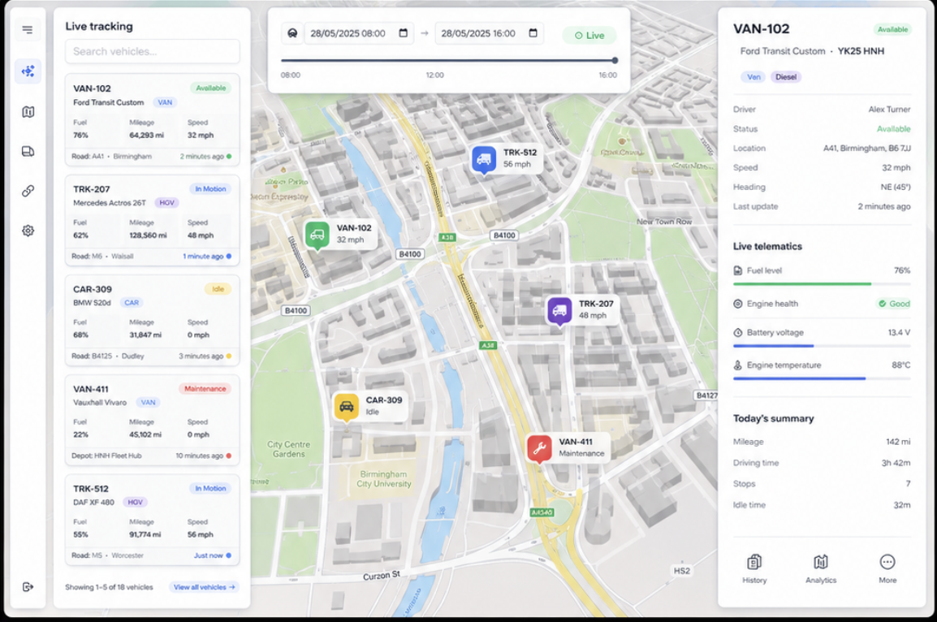Click the logout icon in sidebar
Image resolution: width=937 pixels, height=622 pixels.
pos(28,587)
